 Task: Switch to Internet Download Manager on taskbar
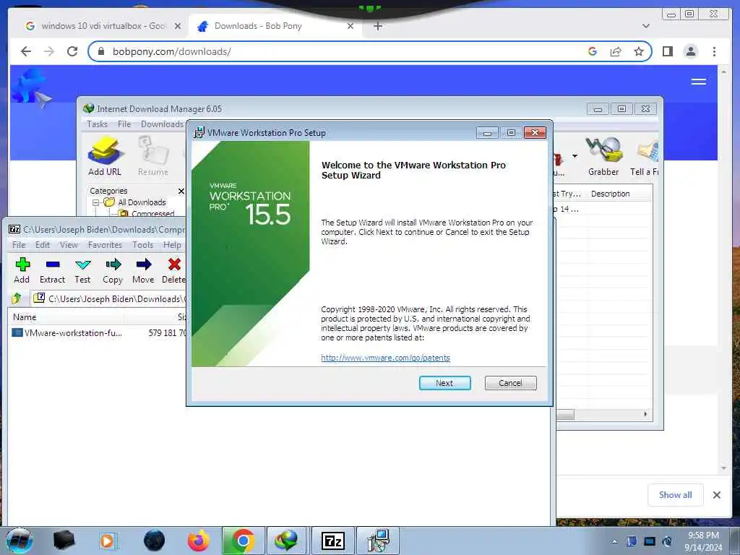click(286, 541)
